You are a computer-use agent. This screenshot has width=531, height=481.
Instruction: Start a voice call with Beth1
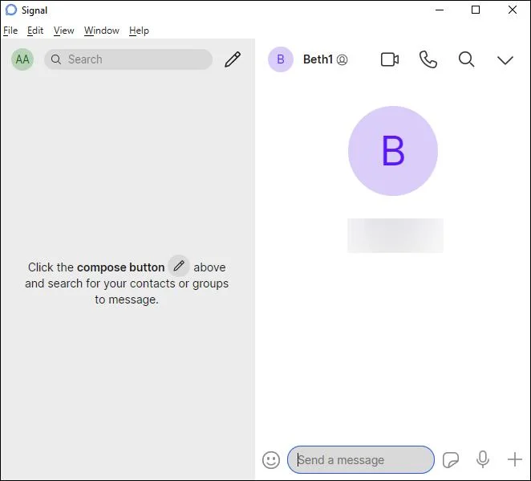428,59
